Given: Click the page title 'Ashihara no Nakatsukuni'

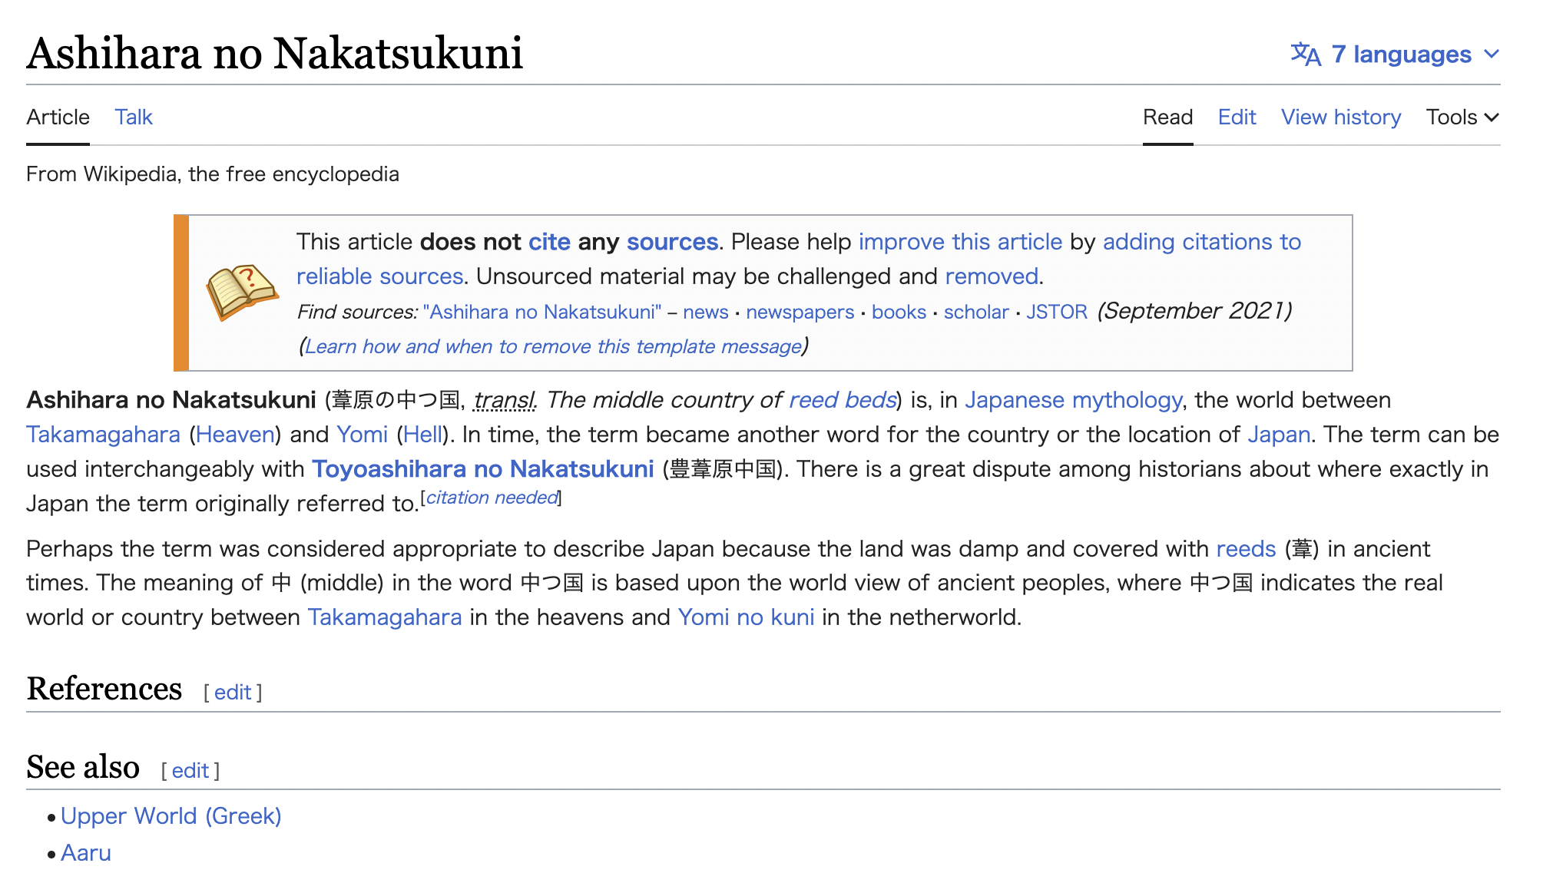Looking at the screenshot, I should pyautogui.click(x=274, y=53).
